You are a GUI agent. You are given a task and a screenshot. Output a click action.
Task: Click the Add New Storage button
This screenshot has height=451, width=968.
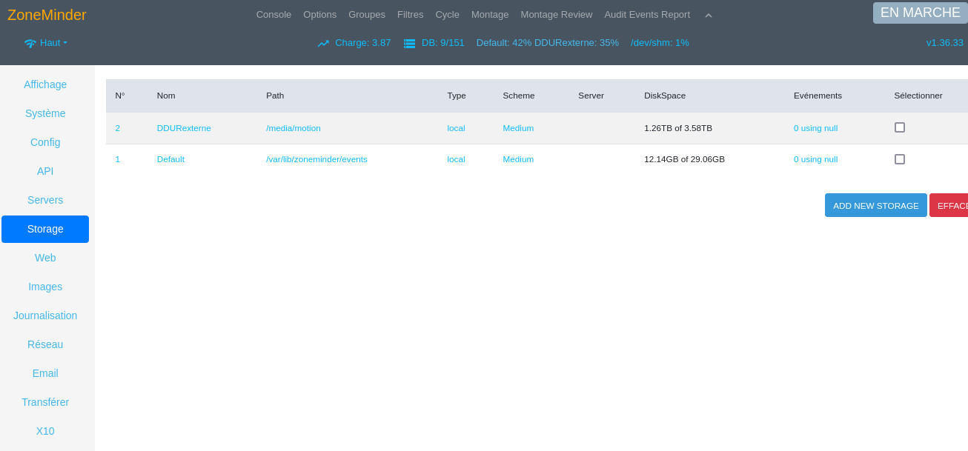coord(876,205)
